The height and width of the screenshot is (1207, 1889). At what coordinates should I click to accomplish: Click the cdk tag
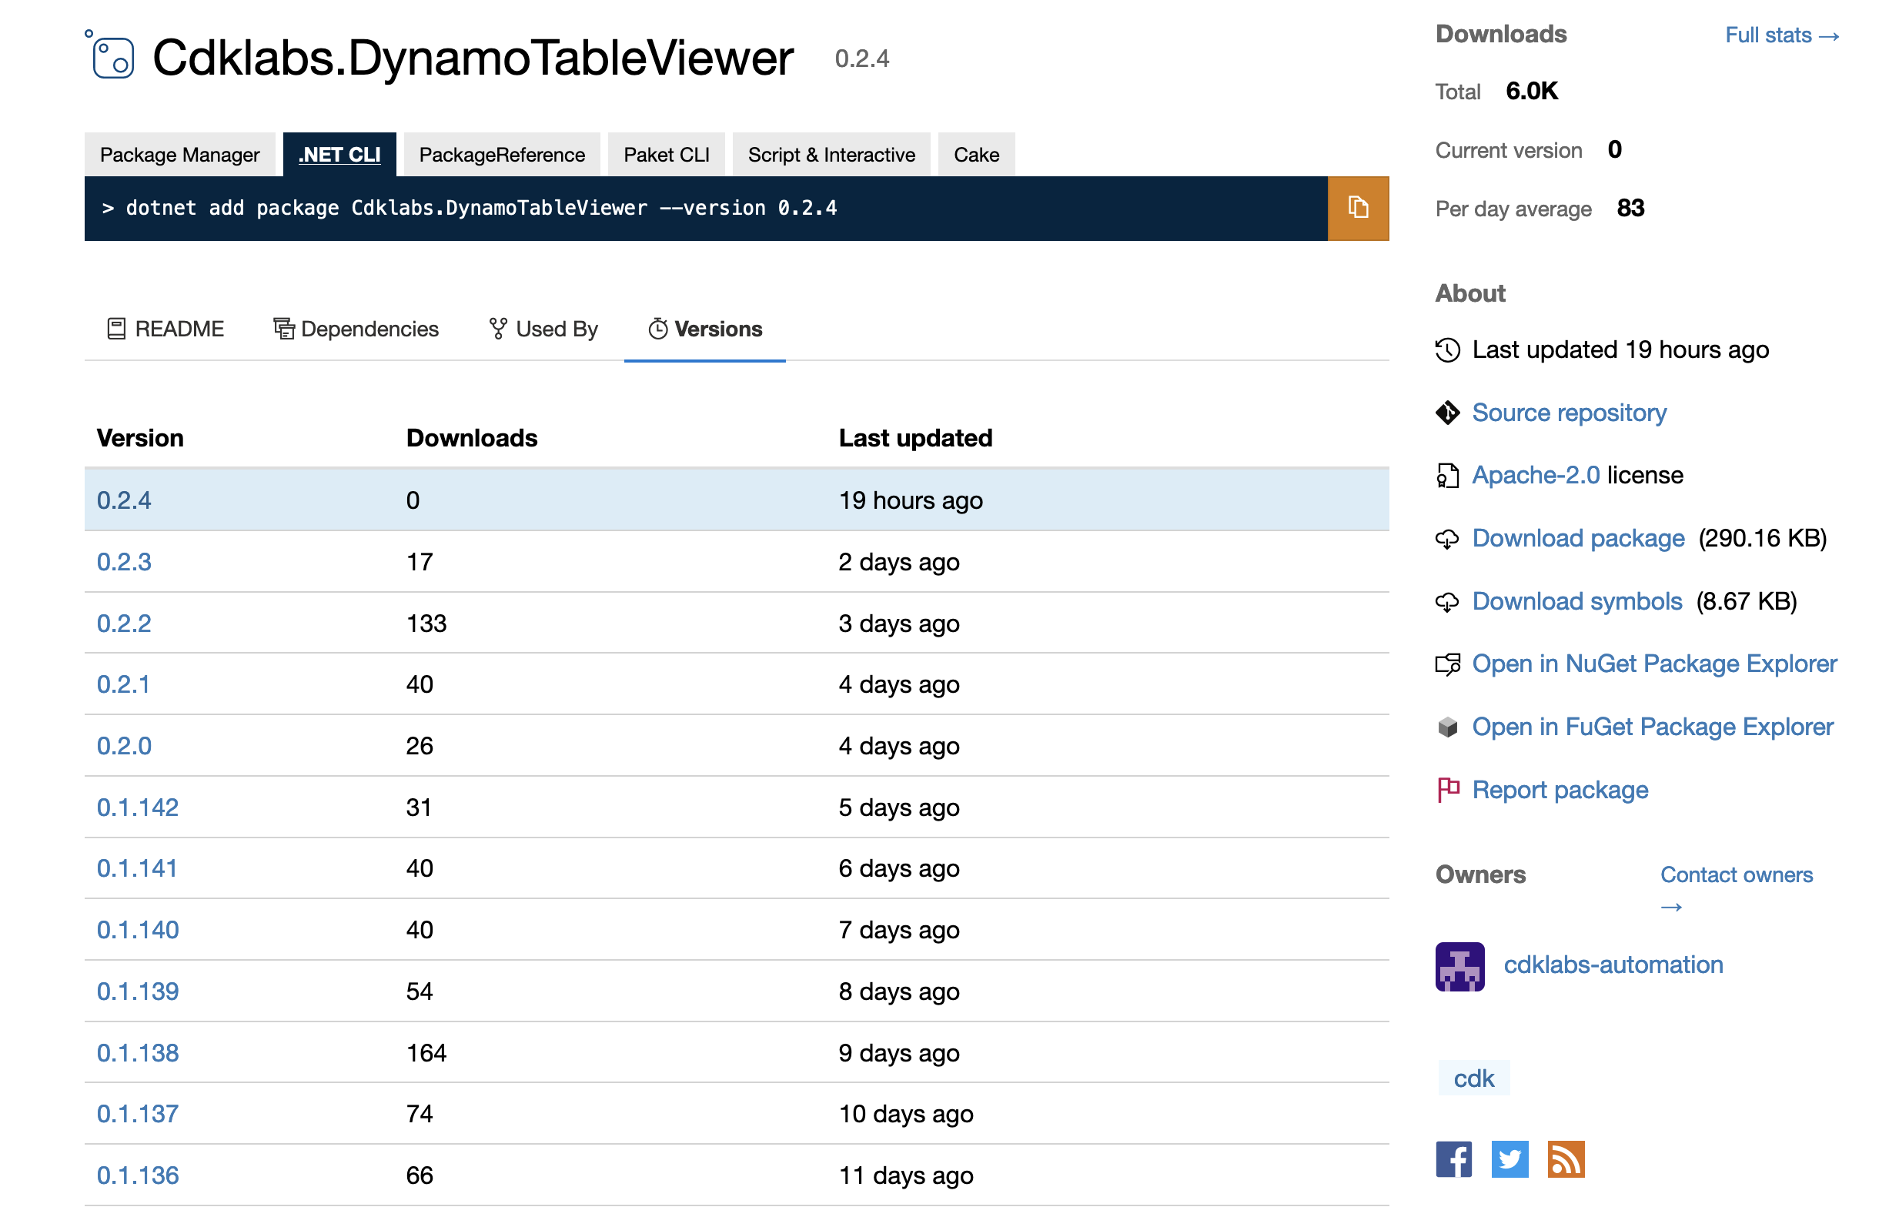coord(1473,1078)
